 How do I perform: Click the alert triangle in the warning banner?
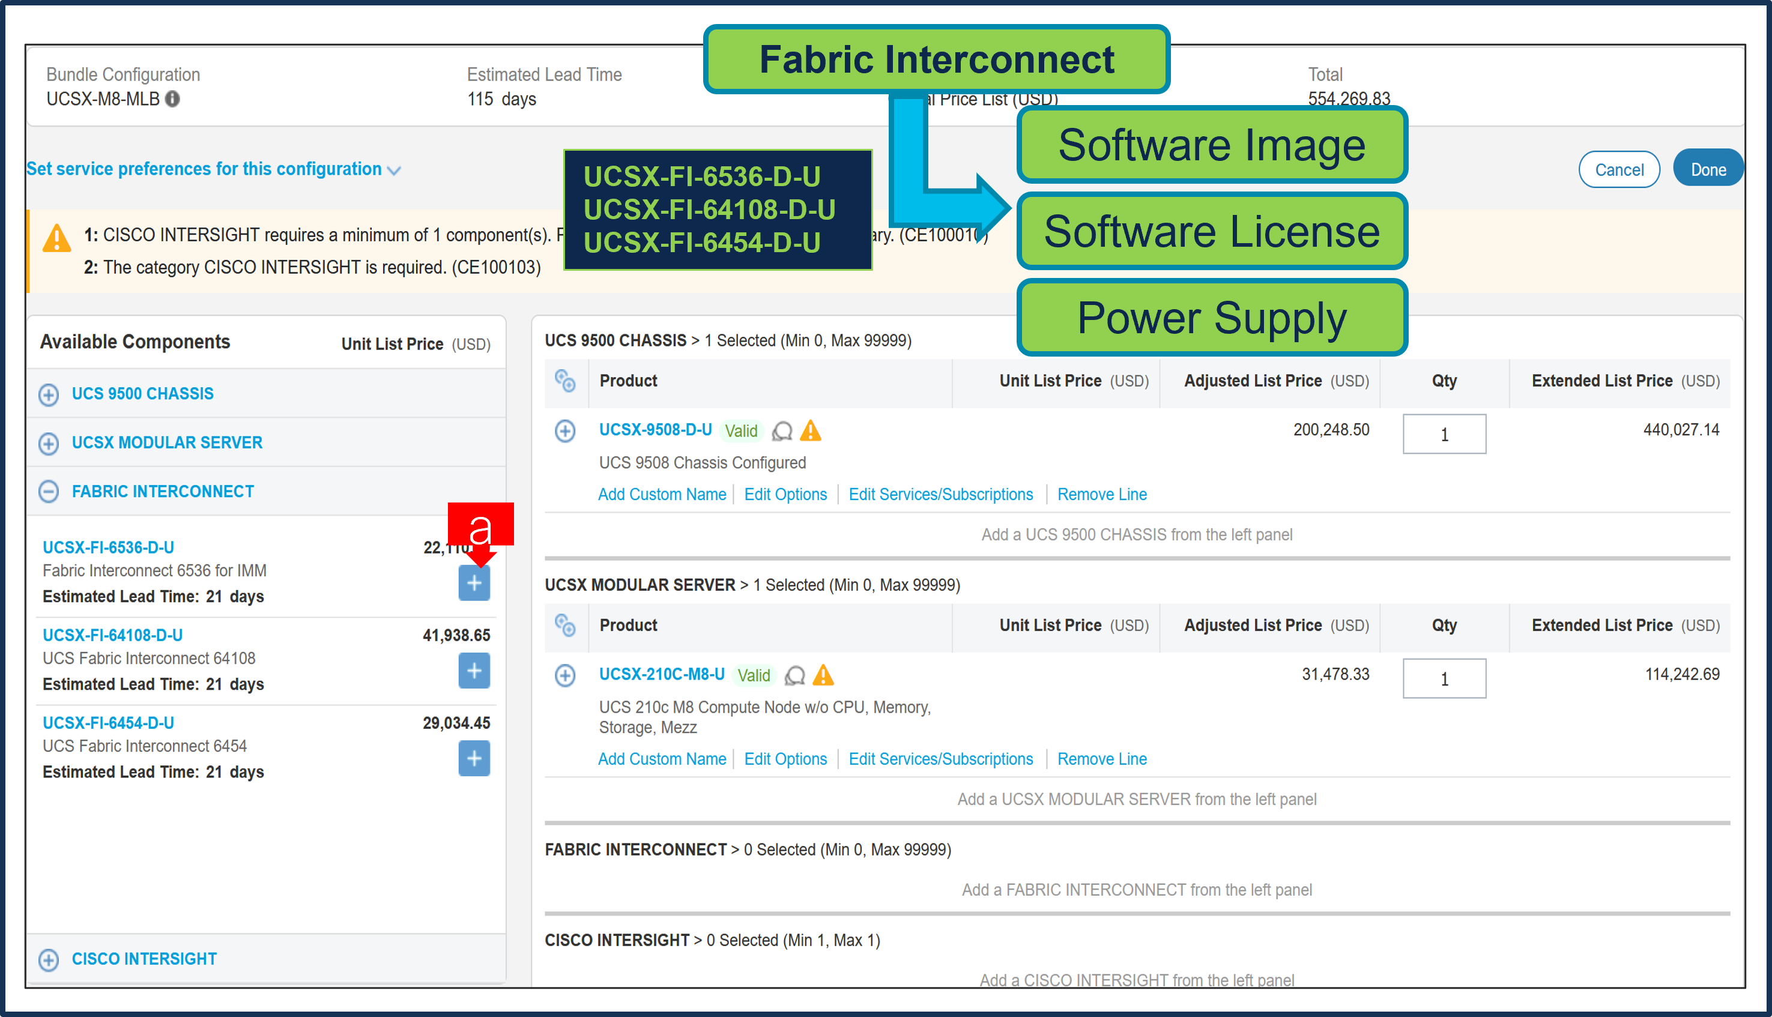(x=56, y=238)
